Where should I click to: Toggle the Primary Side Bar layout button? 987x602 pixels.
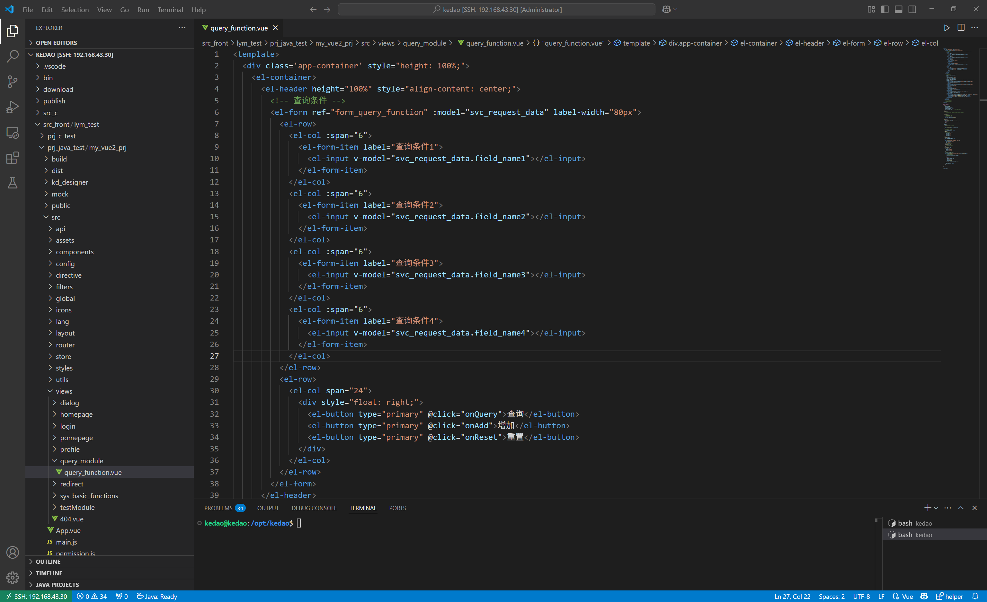point(885,9)
